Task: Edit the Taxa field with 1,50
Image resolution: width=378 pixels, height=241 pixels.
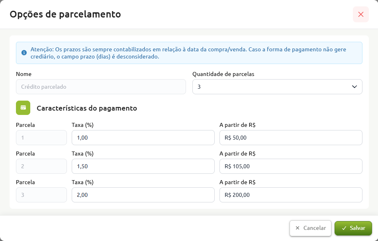Action: 143,166
